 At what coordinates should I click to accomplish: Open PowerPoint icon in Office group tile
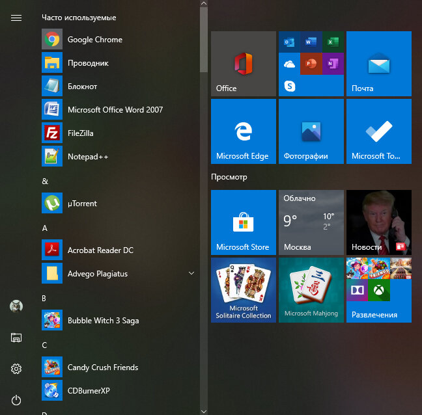[x=311, y=64]
